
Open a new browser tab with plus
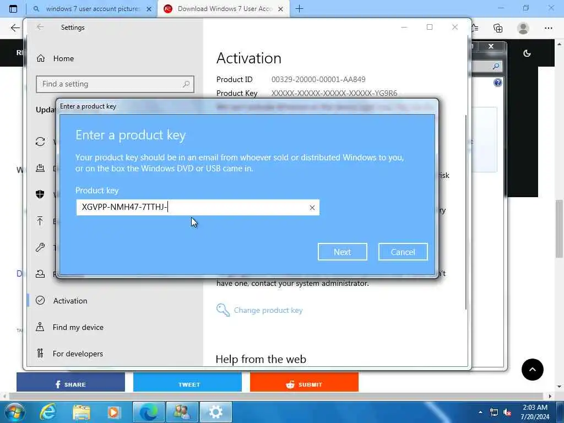299,9
